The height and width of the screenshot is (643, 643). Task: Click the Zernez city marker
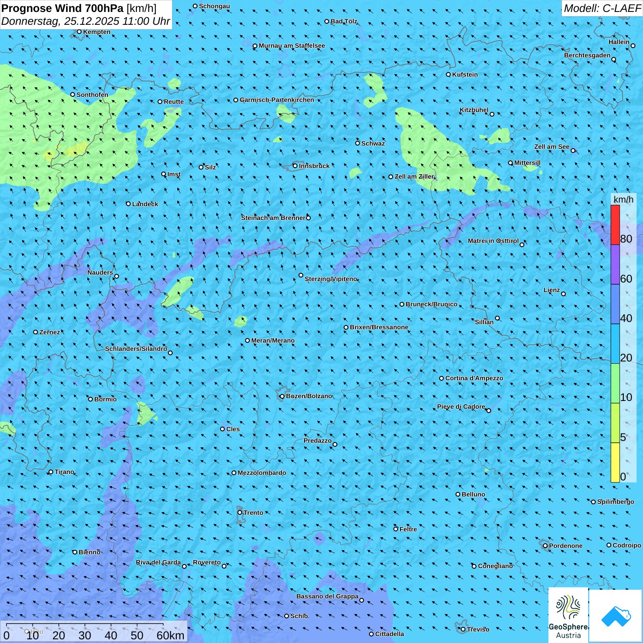(36, 332)
